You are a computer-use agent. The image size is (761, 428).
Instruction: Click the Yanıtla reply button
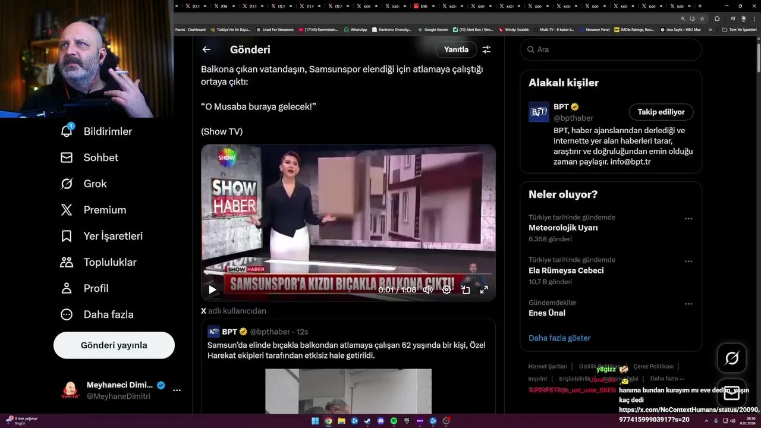(457, 49)
